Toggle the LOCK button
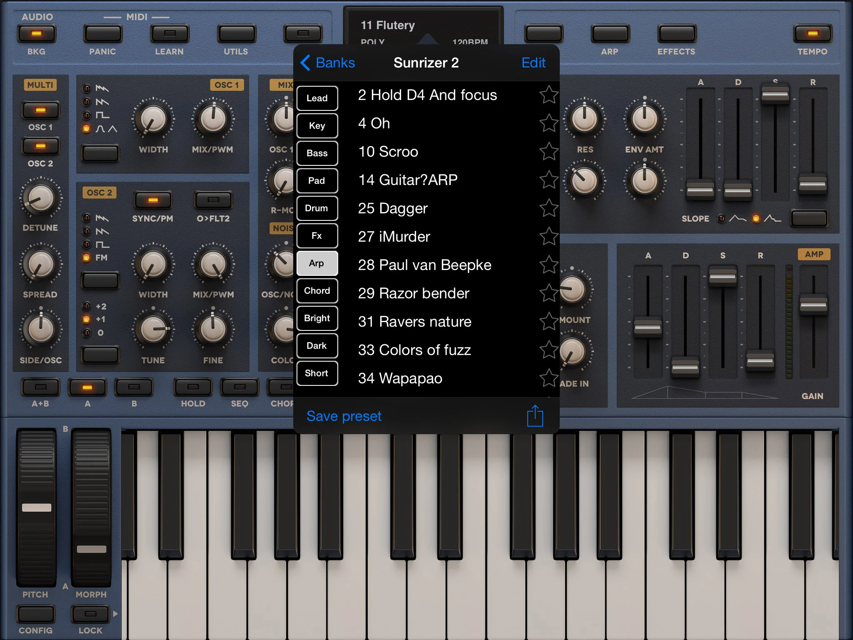Viewport: 853px width, 640px height. click(91, 614)
